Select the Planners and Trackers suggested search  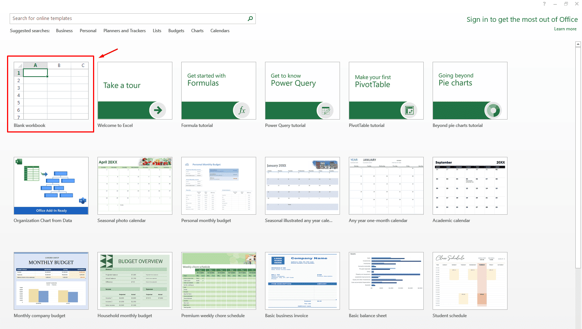pos(124,31)
